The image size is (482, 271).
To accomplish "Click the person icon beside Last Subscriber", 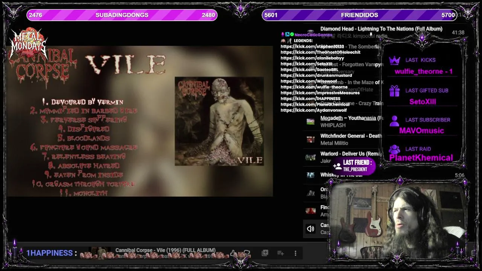I will [x=394, y=121].
